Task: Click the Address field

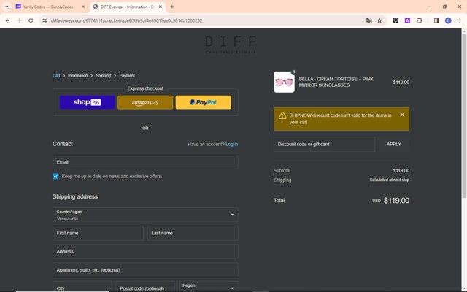Action: (145, 251)
